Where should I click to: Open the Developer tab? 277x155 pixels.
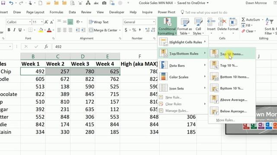117,12
